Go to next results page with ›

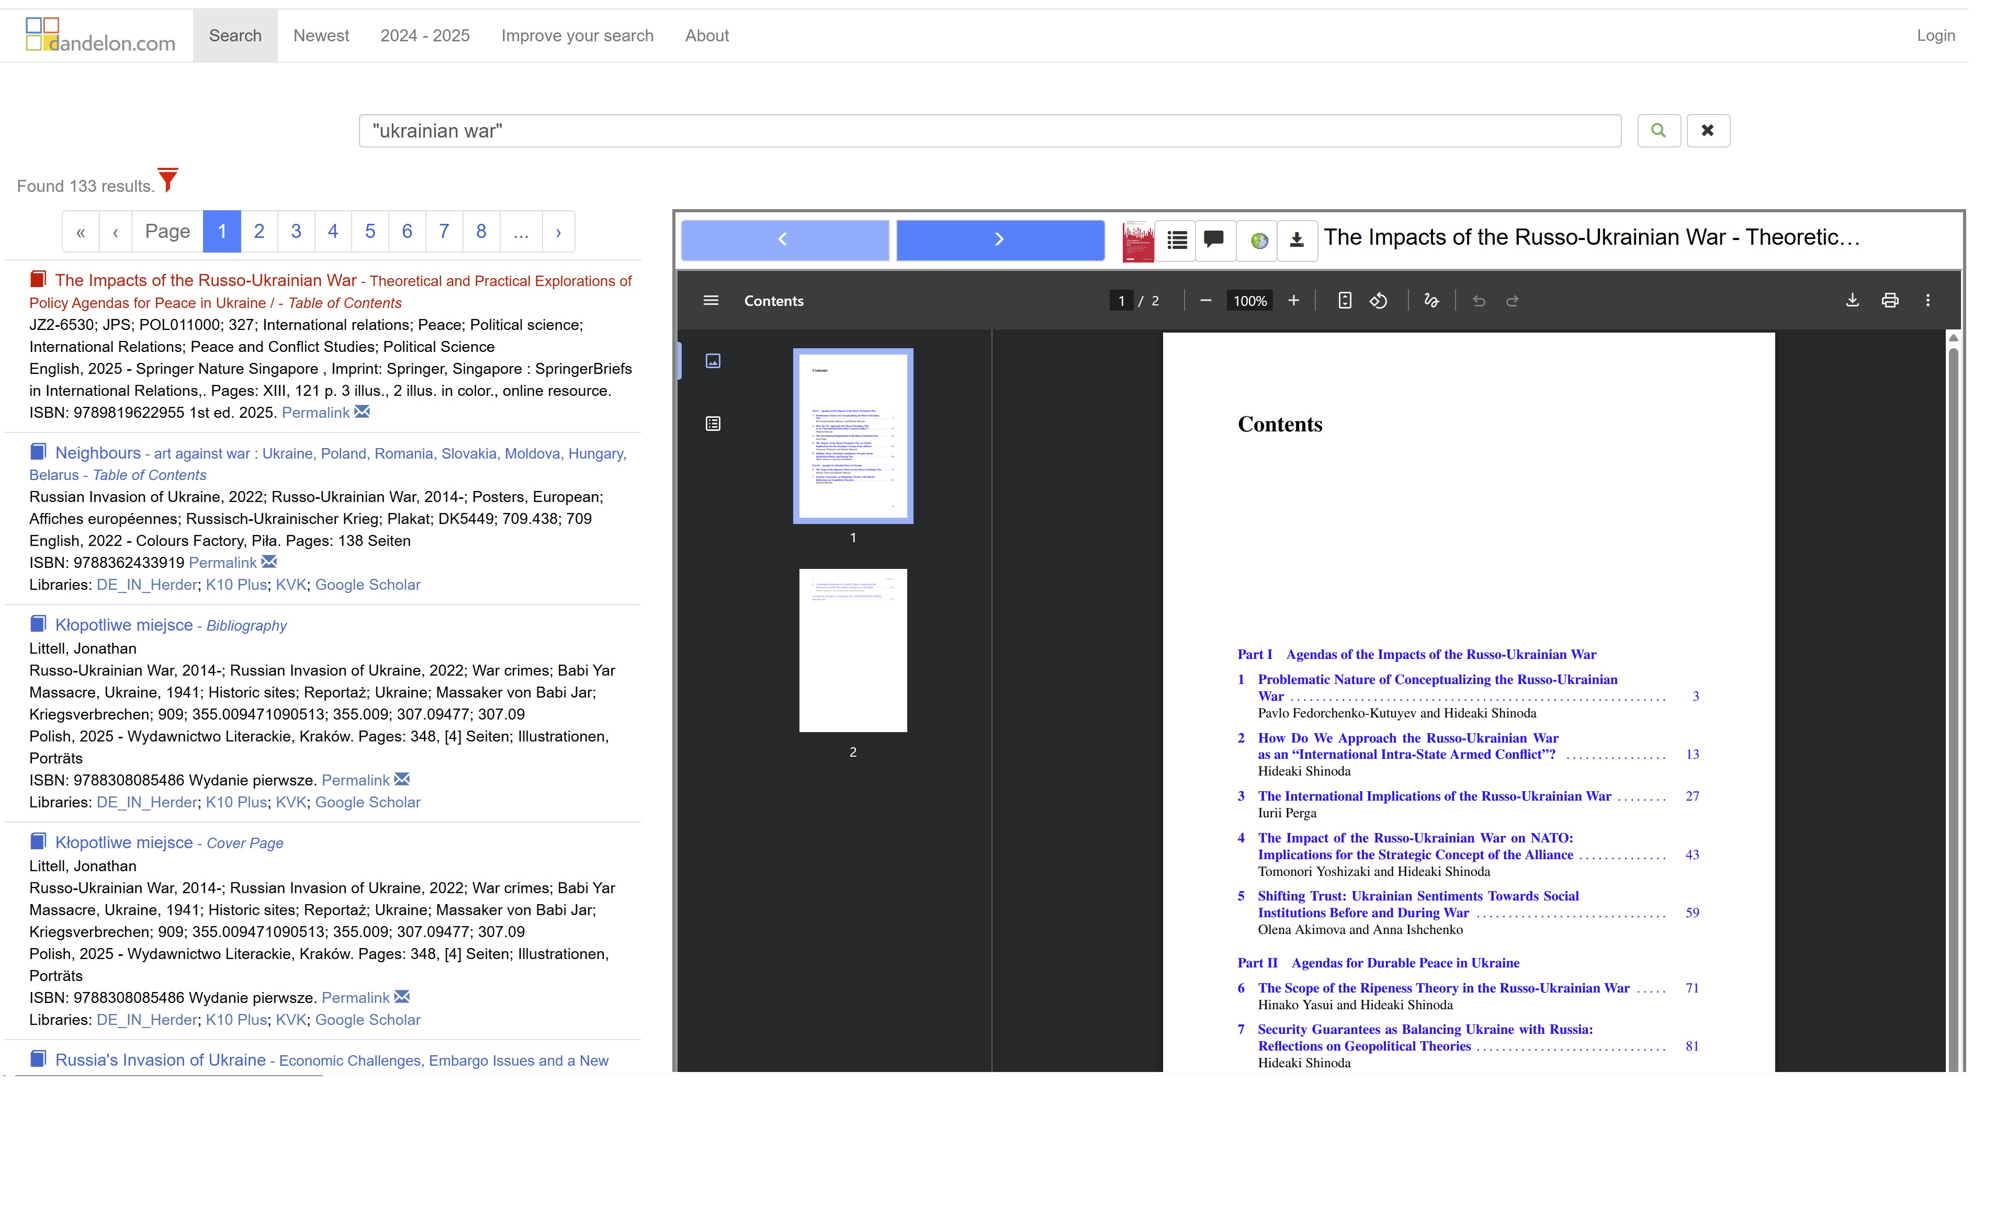point(559,231)
